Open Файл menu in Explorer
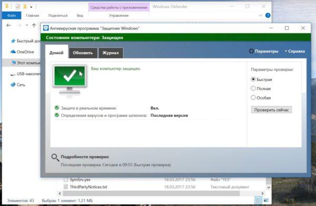 [12, 15]
